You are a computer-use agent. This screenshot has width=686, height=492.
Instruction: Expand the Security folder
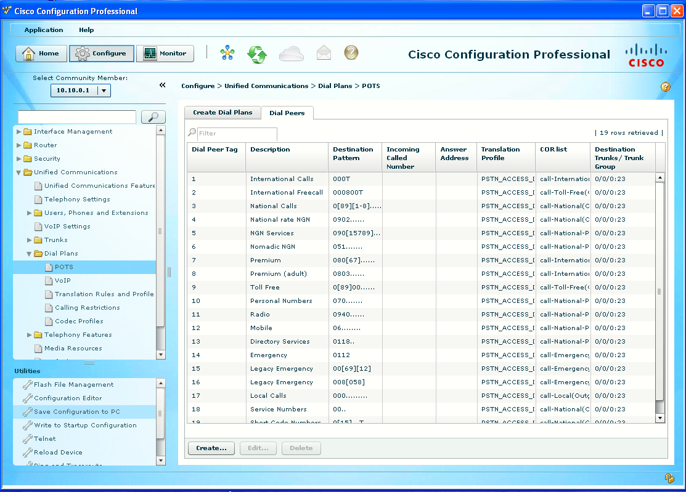pyautogui.click(x=19, y=159)
